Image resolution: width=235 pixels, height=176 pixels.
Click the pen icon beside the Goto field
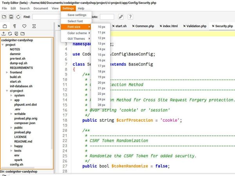point(121,17)
